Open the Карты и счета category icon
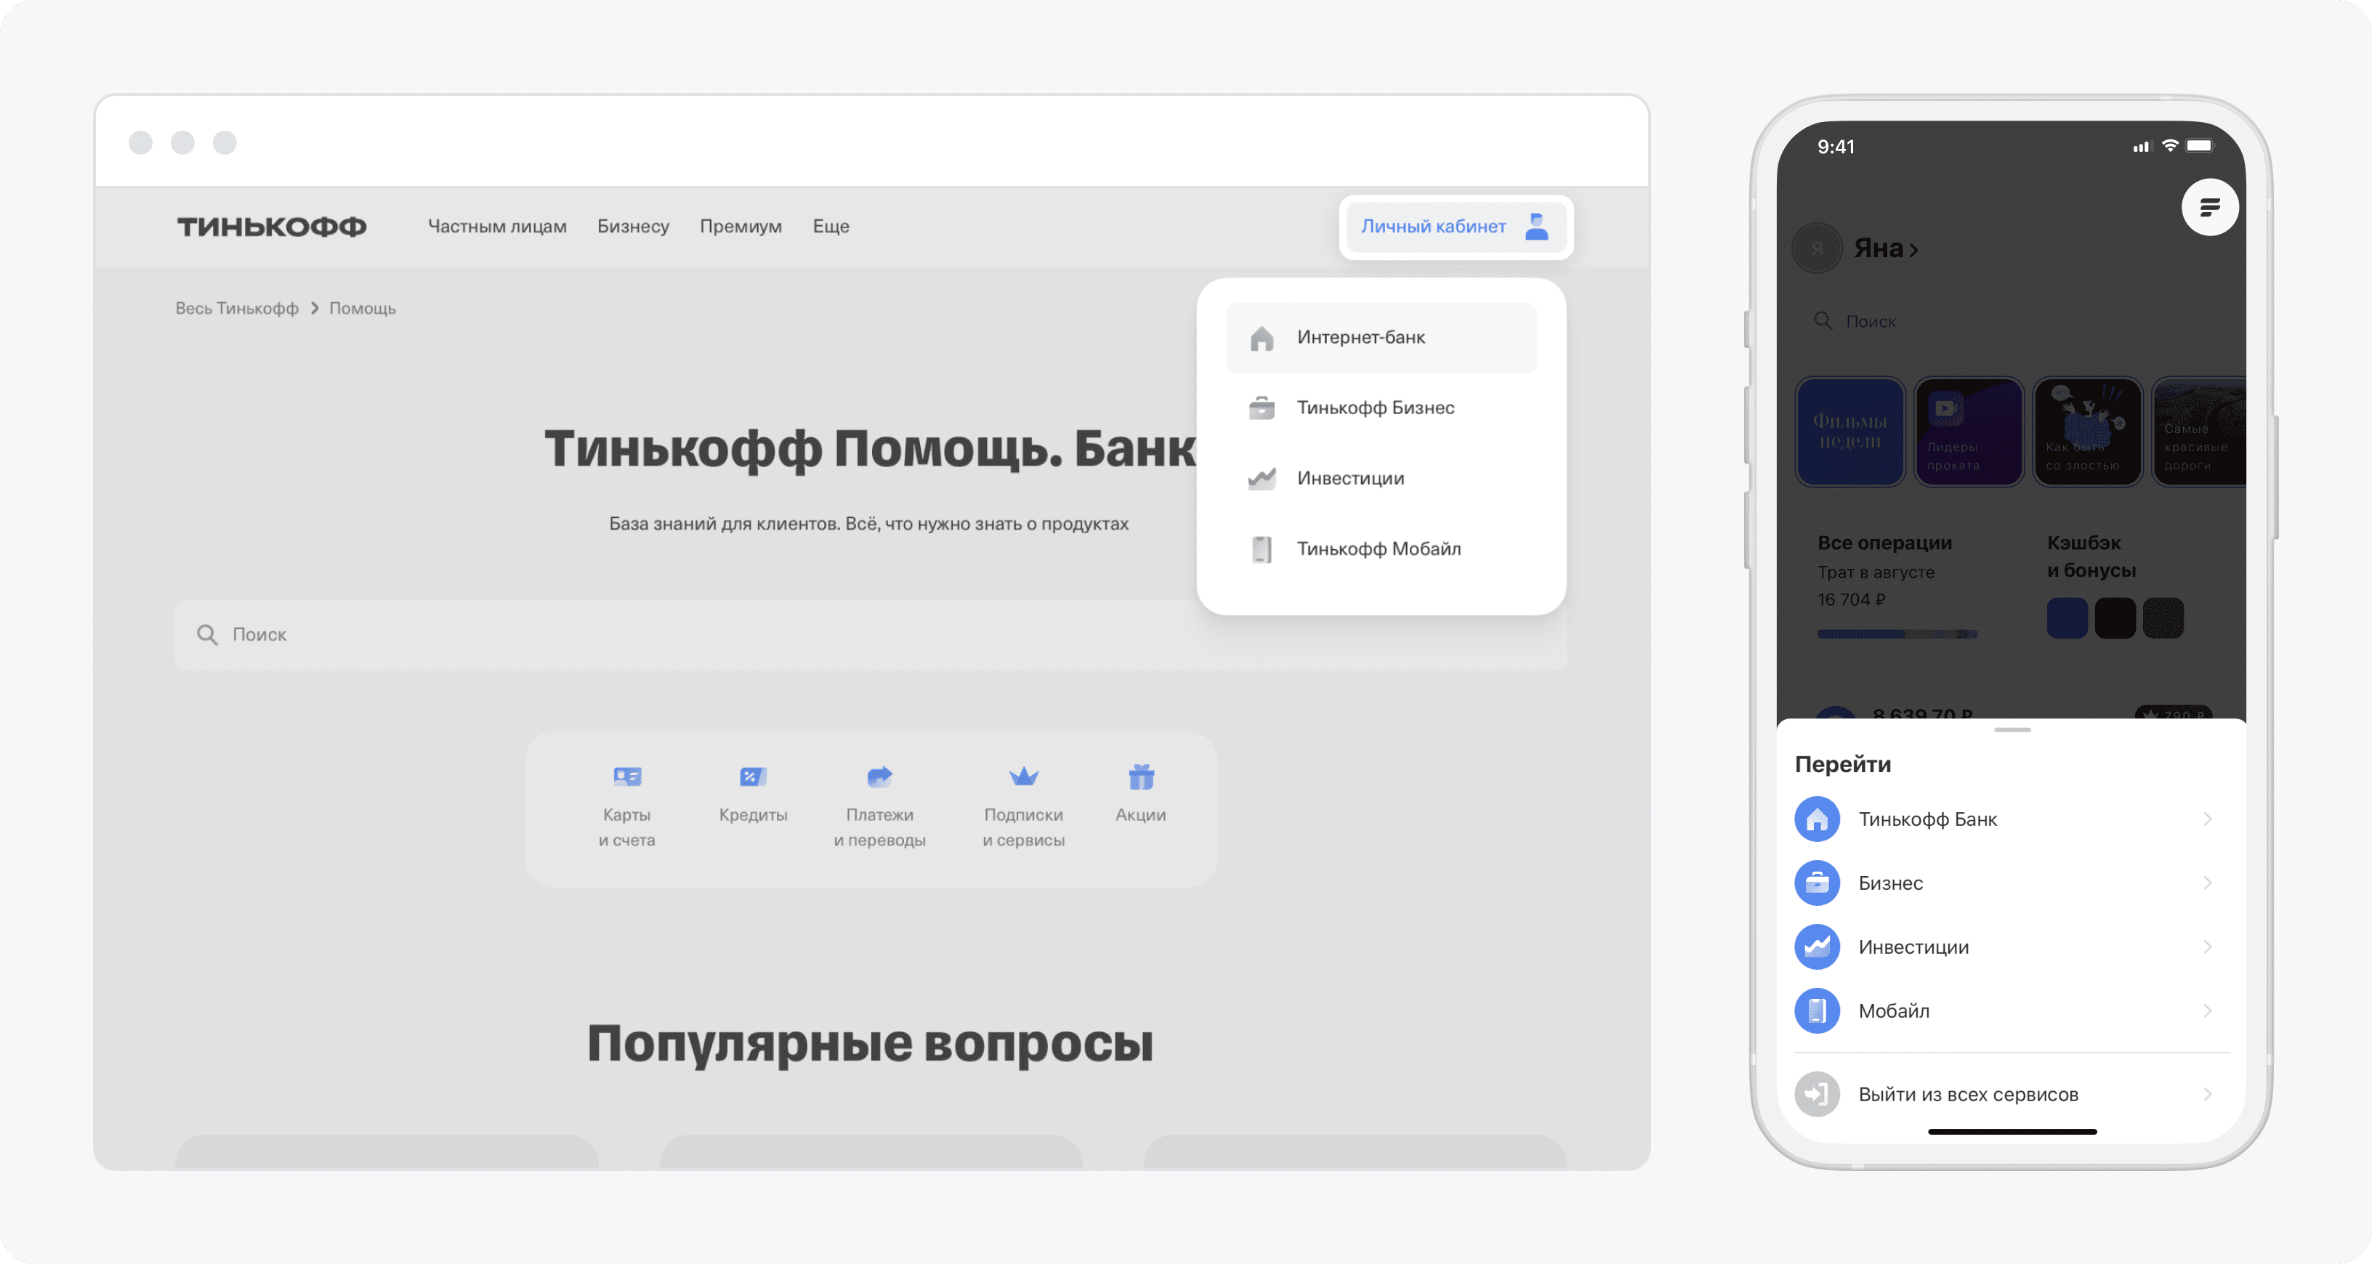The image size is (2372, 1264). (x=627, y=777)
